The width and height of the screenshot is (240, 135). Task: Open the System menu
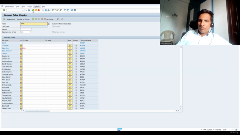pyautogui.click(x=37, y=7)
